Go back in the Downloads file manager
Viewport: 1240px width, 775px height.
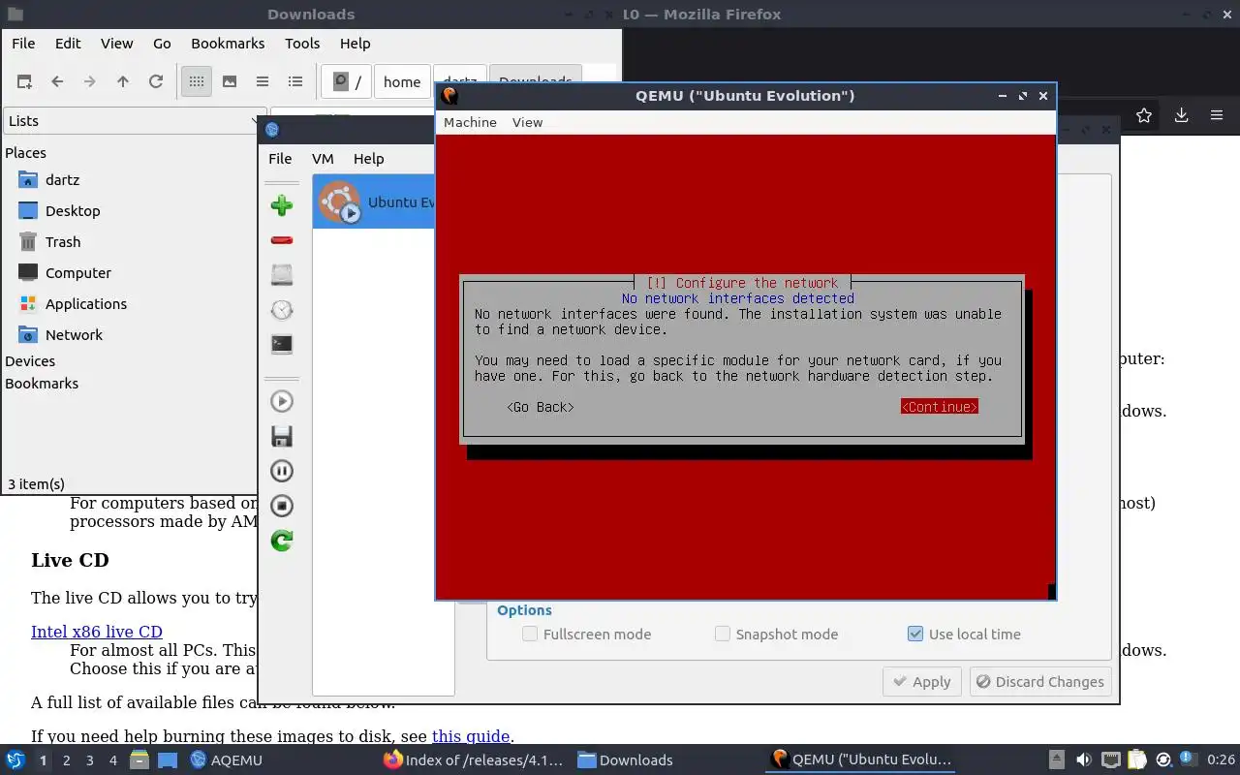pyautogui.click(x=57, y=81)
